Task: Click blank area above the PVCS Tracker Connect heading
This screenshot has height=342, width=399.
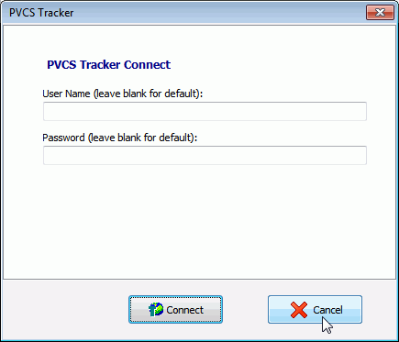Action: click(x=199, y=41)
